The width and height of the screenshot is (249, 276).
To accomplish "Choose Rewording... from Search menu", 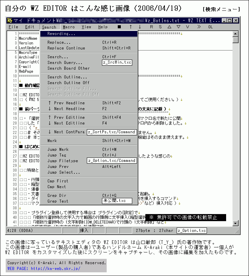I will [89, 34].
